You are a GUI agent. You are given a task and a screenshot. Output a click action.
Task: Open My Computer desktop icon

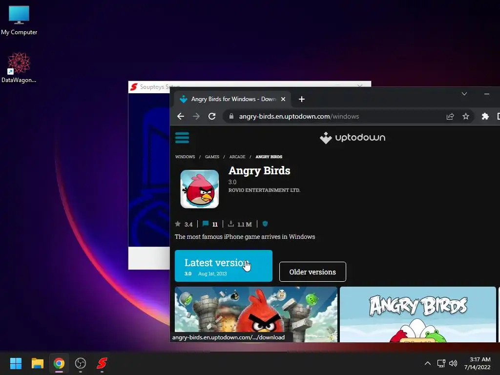point(19,20)
